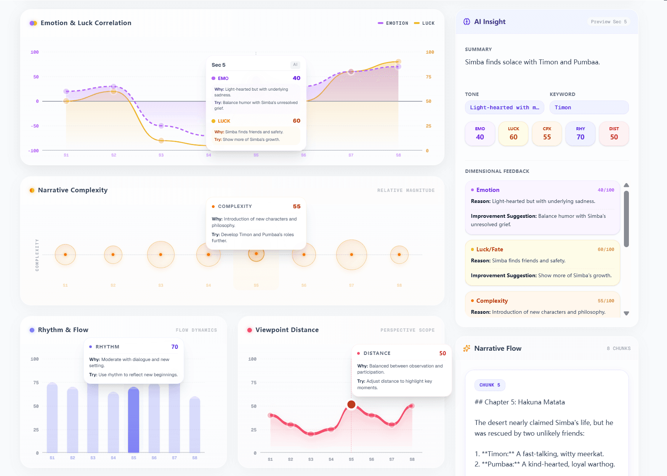Click the red dot icon next to Viewpoint Distance
This screenshot has height=476, width=667.
[250, 330]
